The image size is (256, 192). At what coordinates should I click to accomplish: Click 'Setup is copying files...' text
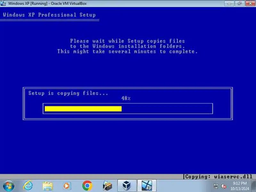[68, 93]
